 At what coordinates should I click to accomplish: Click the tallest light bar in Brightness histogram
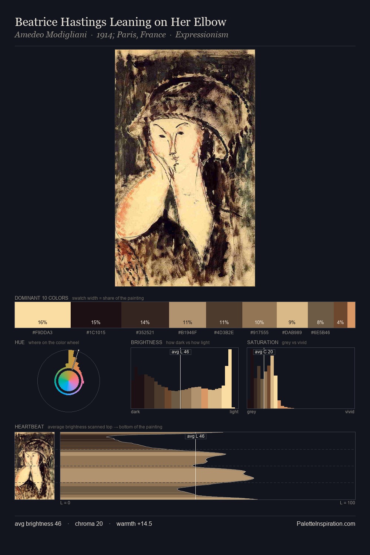230,379
